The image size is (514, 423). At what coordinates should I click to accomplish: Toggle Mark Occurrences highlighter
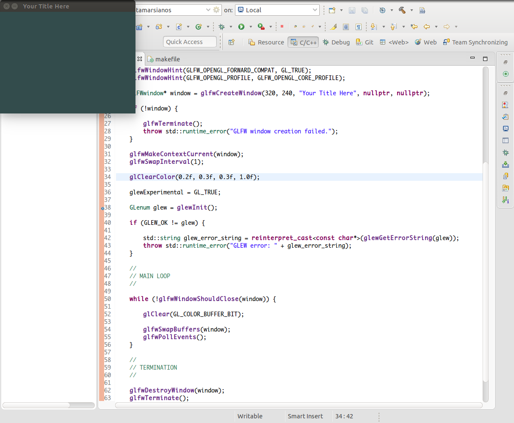(x=334, y=27)
